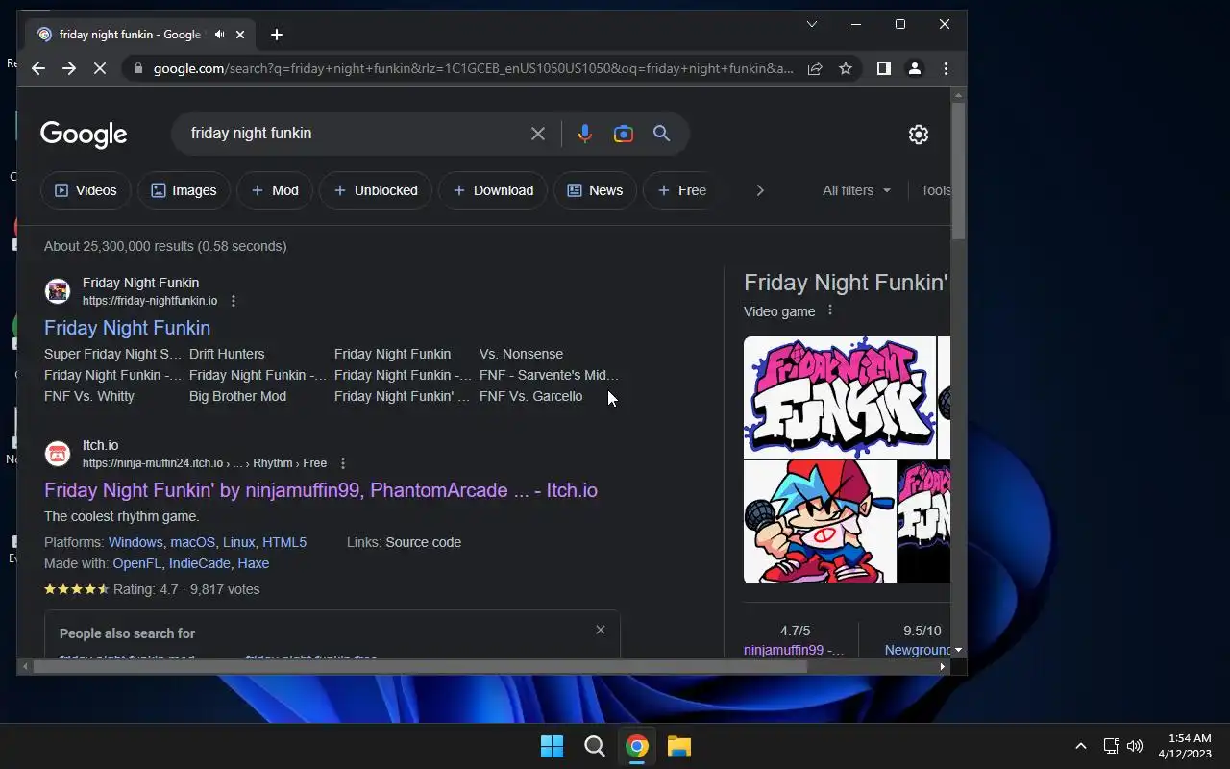Close the friday night funkin tab
The height and width of the screenshot is (769, 1230).
click(x=240, y=35)
